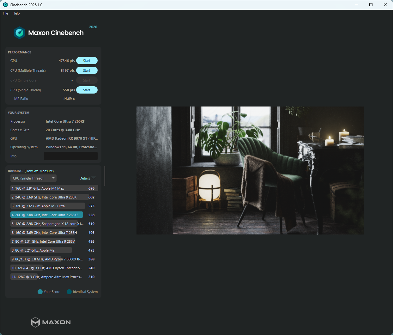The height and width of the screenshot is (335, 393).
Task: Select ranking row Apple M2
Action: coord(54,250)
